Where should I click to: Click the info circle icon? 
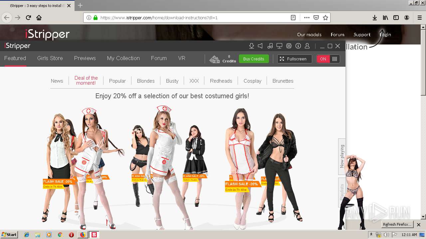298,46
